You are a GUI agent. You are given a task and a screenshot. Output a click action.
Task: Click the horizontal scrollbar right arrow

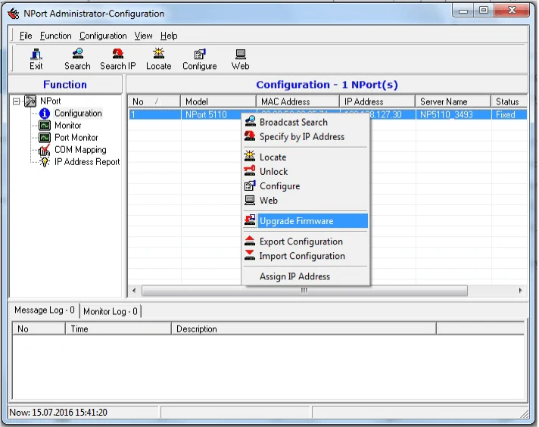pyautogui.click(x=520, y=291)
